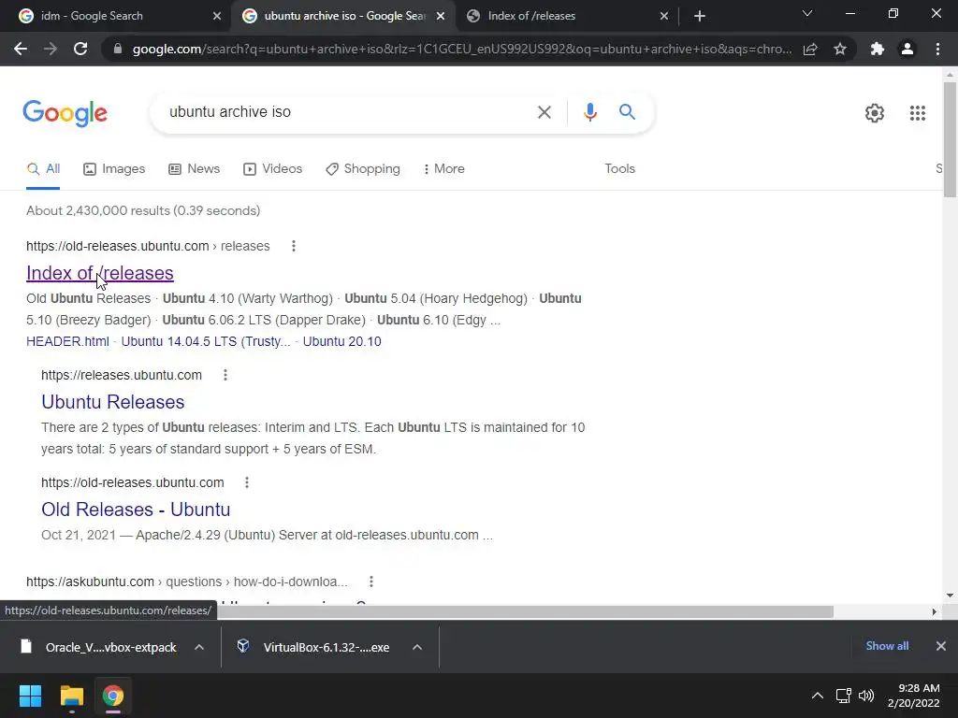Screen dimensions: 958x718
Task: Go back to the previous page
Action: (x=21, y=49)
